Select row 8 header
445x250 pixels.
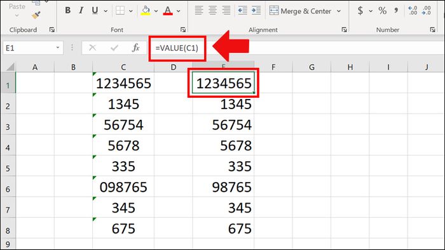(8, 228)
